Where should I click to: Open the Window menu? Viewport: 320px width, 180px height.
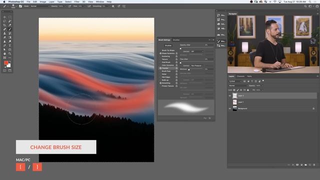click(x=100, y=1)
